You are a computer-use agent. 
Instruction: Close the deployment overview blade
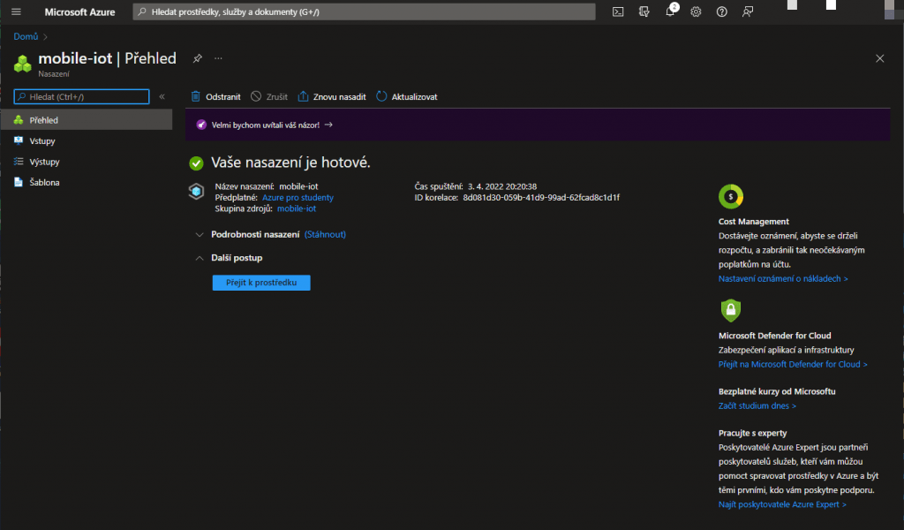(879, 58)
